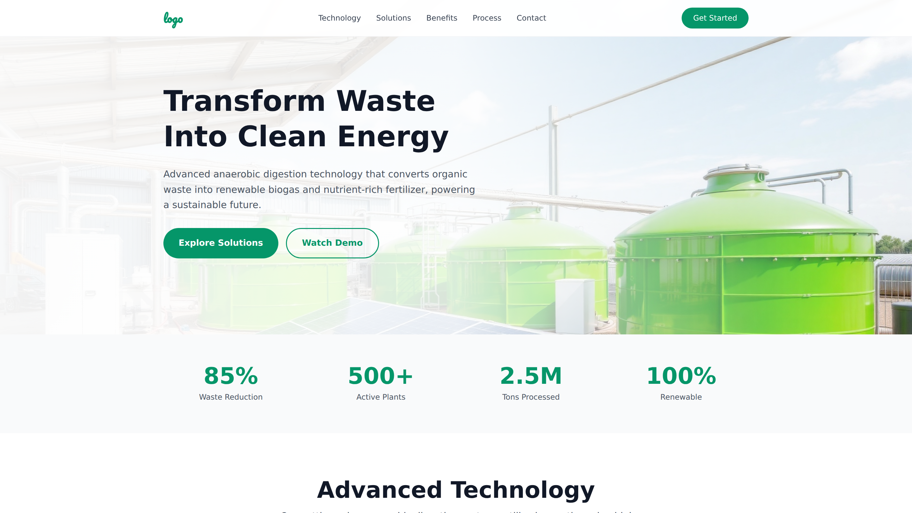Click the 100% statistic number

[x=681, y=376]
